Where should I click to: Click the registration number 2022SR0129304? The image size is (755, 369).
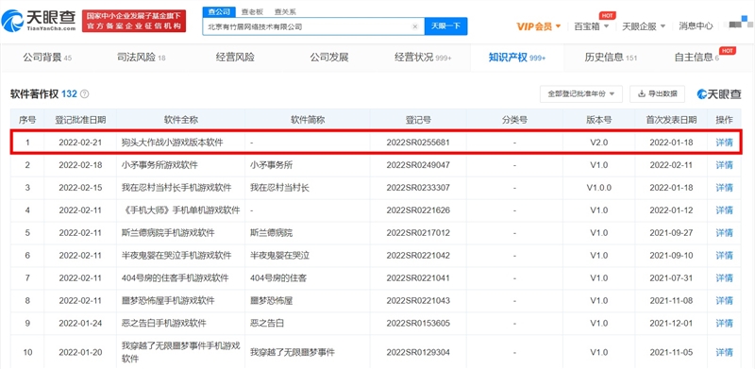tap(418, 353)
